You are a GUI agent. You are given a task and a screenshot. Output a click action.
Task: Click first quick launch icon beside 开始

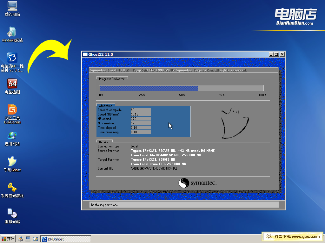pyautogui.click(x=20, y=239)
